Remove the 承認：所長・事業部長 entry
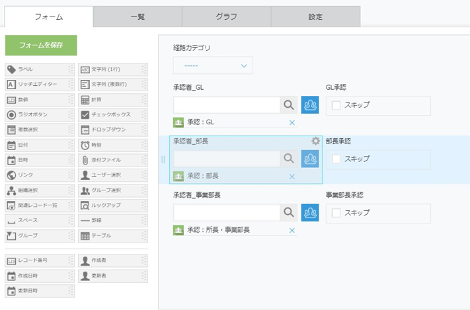The height and width of the screenshot is (310, 470). pyautogui.click(x=292, y=231)
